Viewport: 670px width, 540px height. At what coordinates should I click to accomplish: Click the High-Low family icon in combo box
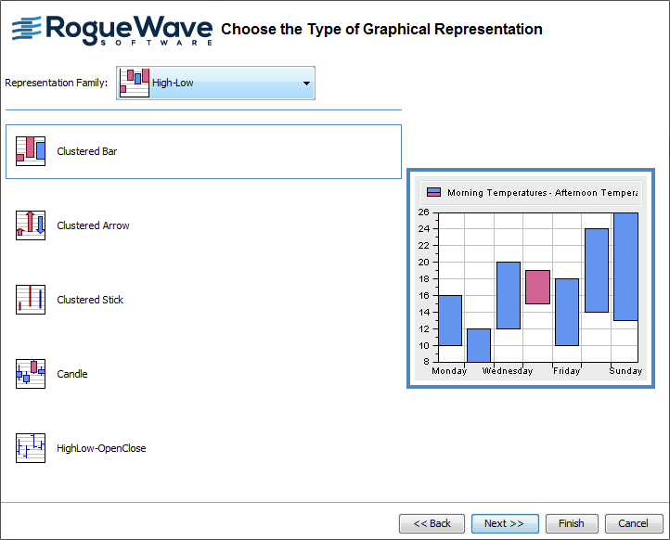click(x=135, y=83)
